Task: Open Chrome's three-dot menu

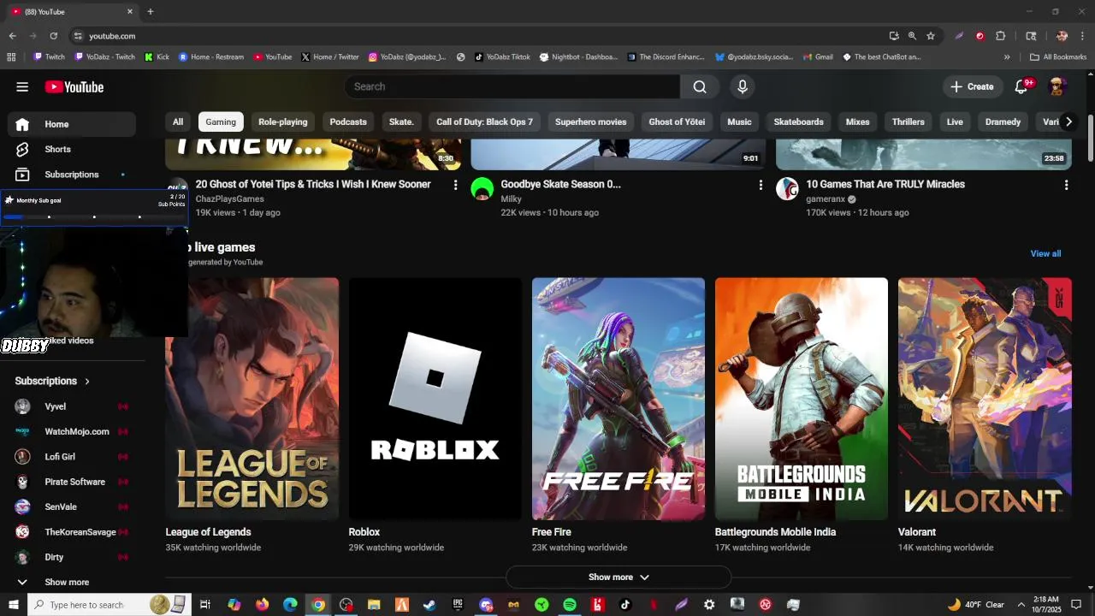Action: [x=1083, y=36]
